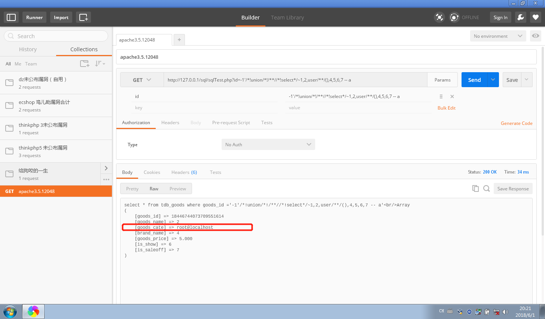Open the response Headers (6) tab
This screenshot has width=545, height=319.
click(x=184, y=172)
